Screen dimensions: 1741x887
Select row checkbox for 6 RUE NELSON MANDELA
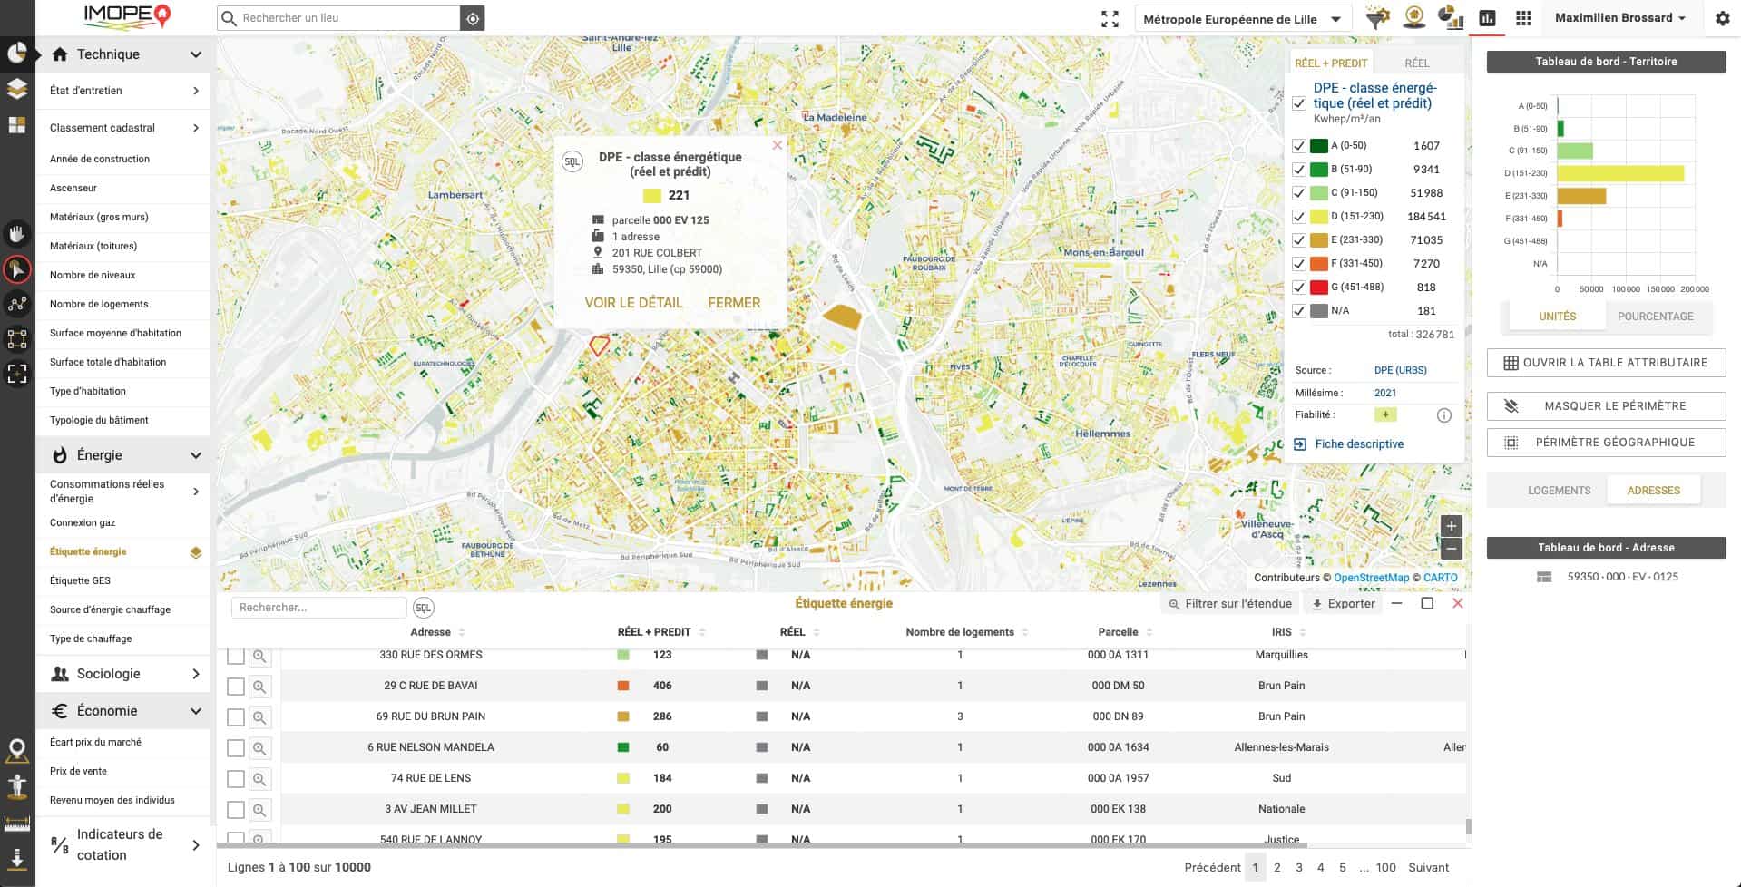coord(236,748)
